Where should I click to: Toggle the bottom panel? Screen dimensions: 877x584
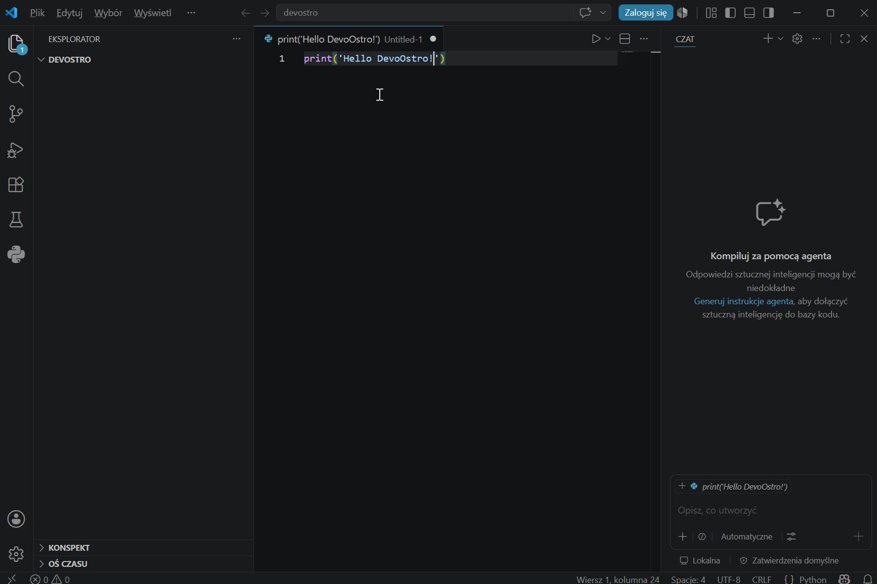[749, 13]
